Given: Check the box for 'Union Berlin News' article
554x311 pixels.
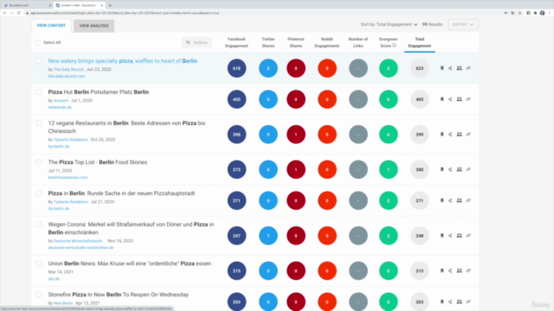Looking at the screenshot, I should pos(39,263).
